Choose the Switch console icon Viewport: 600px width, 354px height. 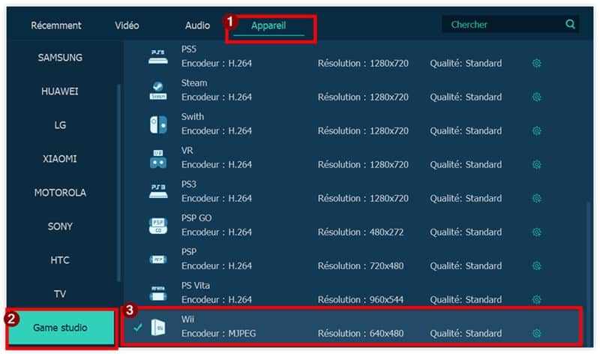158,124
